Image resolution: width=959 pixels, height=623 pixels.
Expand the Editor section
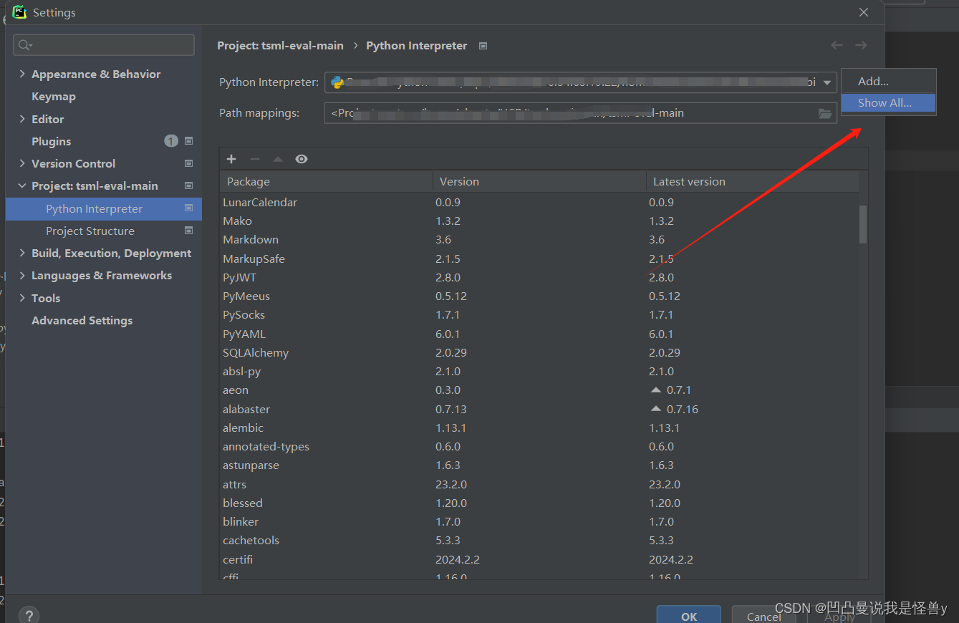22,119
